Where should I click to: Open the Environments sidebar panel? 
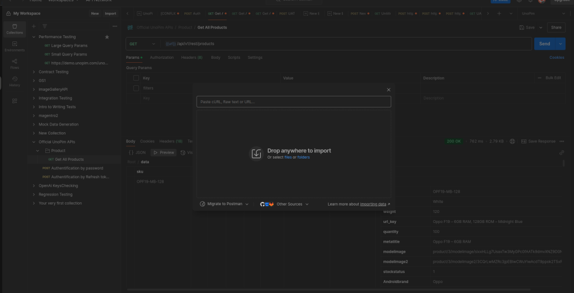click(15, 46)
